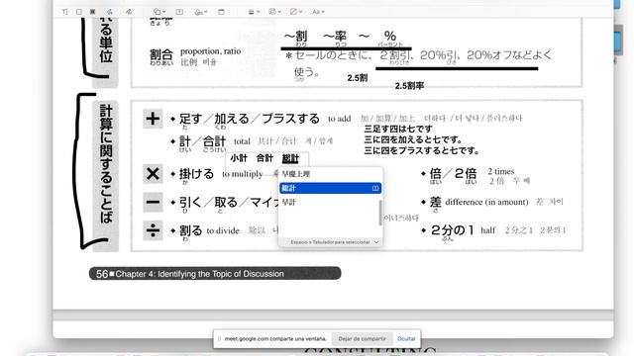This screenshot has width=634, height=356.
Task: Select the Rectangular Selection tool
Action: tap(79, 12)
